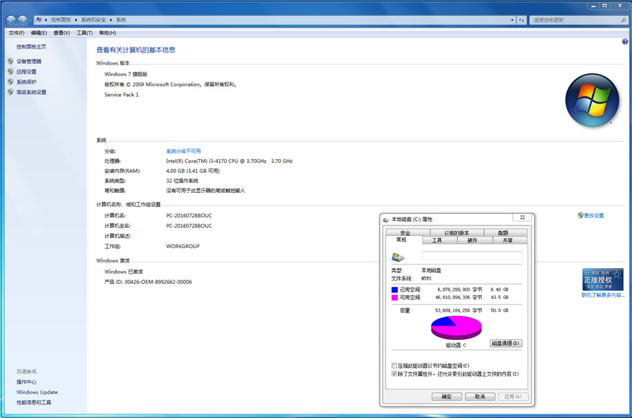Uncheck the file content indexing checkbox

pyautogui.click(x=394, y=374)
